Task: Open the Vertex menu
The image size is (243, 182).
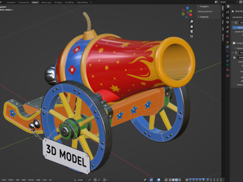Action: (x=31, y=180)
